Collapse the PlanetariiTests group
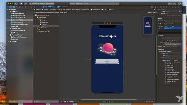This screenshot has height=105, width=187. point(9,29)
